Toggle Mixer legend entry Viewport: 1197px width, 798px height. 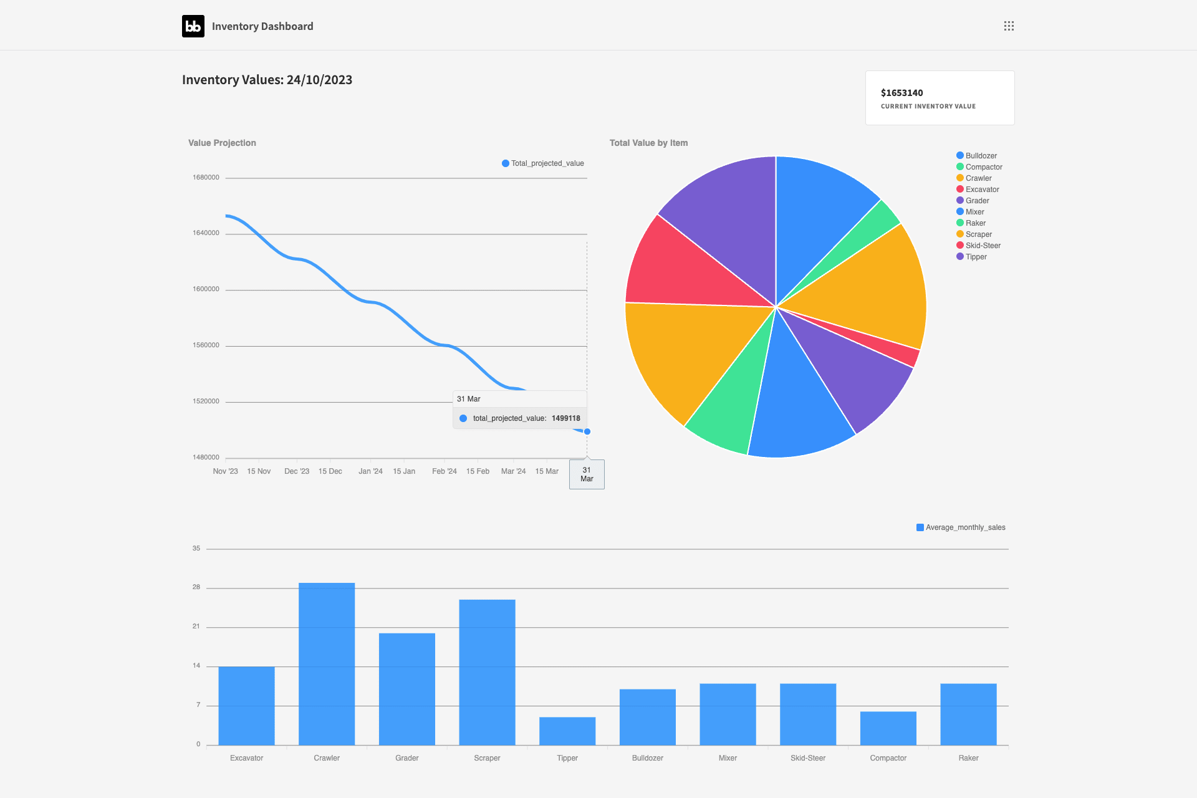[x=970, y=212]
